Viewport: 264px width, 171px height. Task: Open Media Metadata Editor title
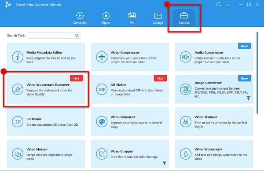(44, 52)
